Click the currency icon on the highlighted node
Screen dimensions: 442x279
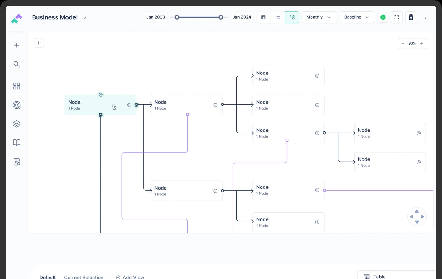tap(129, 105)
